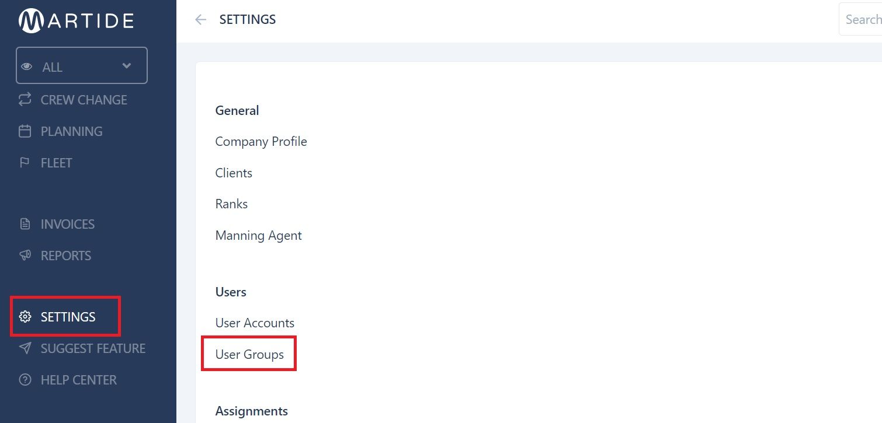This screenshot has height=423, width=882.
Task: Click the Settings gear icon
Action: (x=25, y=317)
